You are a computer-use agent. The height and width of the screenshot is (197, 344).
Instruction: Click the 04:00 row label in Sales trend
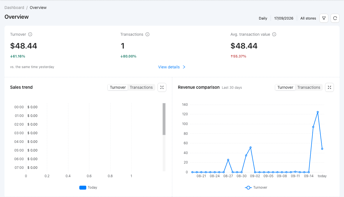click(19, 142)
